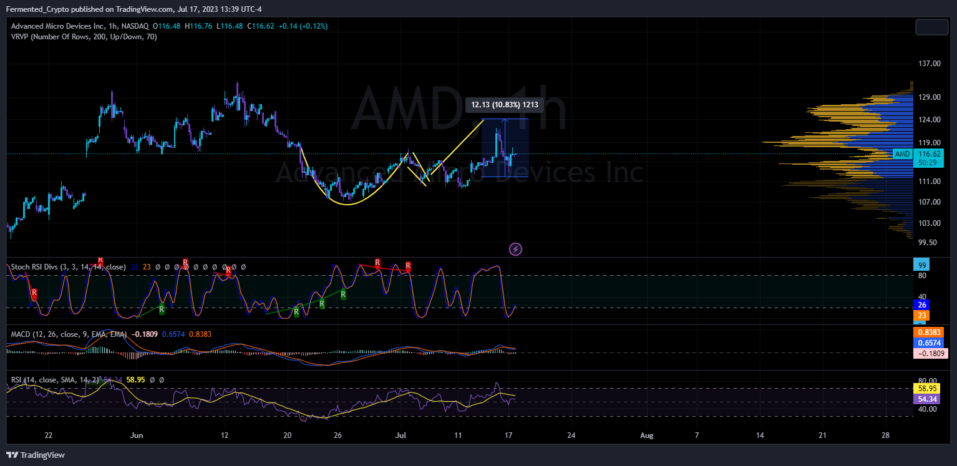957x466 pixels.
Task: Click the Fermented_Crypto published header text
Action: coord(134,9)
